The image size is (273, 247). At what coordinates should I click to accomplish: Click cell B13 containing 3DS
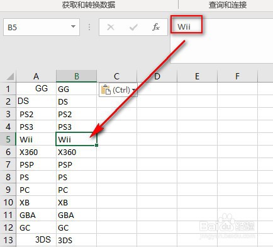tap(77, 240)
